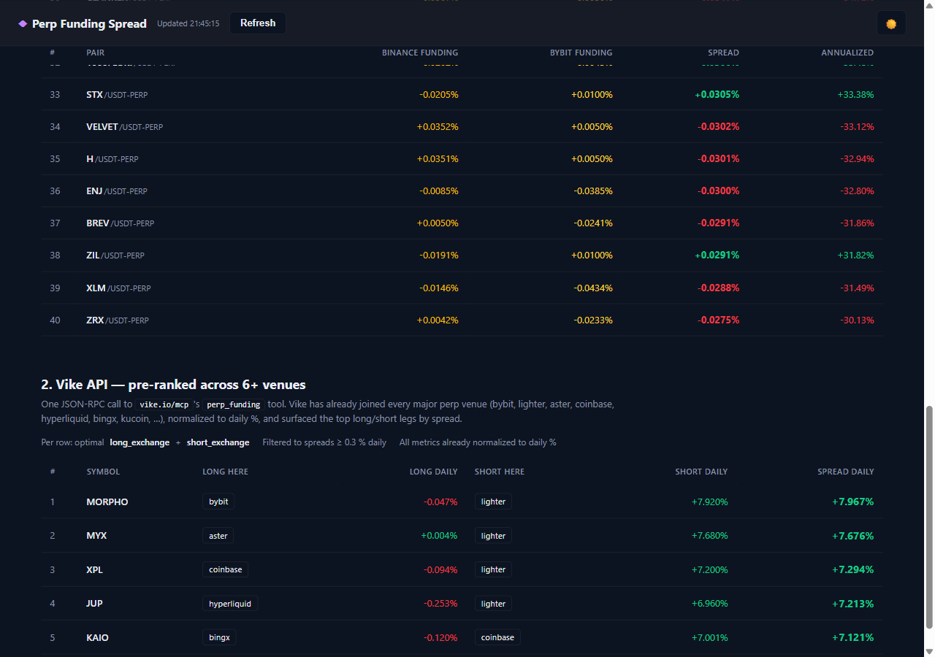Click the Perp Funding Spread title
Image resolution: width=935 pixels, height=657 pixels.
tap(89, 23)
